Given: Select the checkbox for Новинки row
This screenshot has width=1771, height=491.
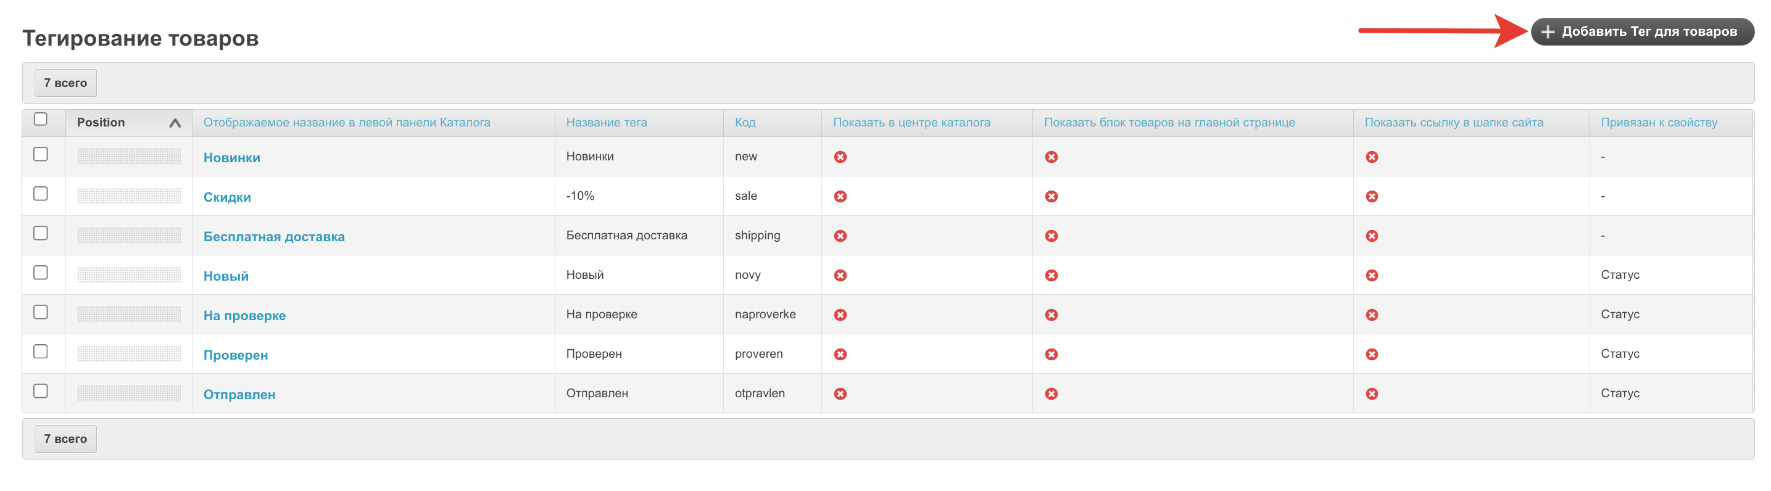Looking at the screenshot, I should click(41, 154).
